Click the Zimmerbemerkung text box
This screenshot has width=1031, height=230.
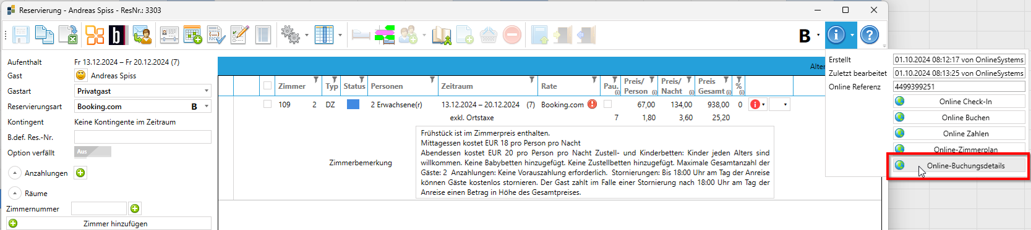(595, 162)
